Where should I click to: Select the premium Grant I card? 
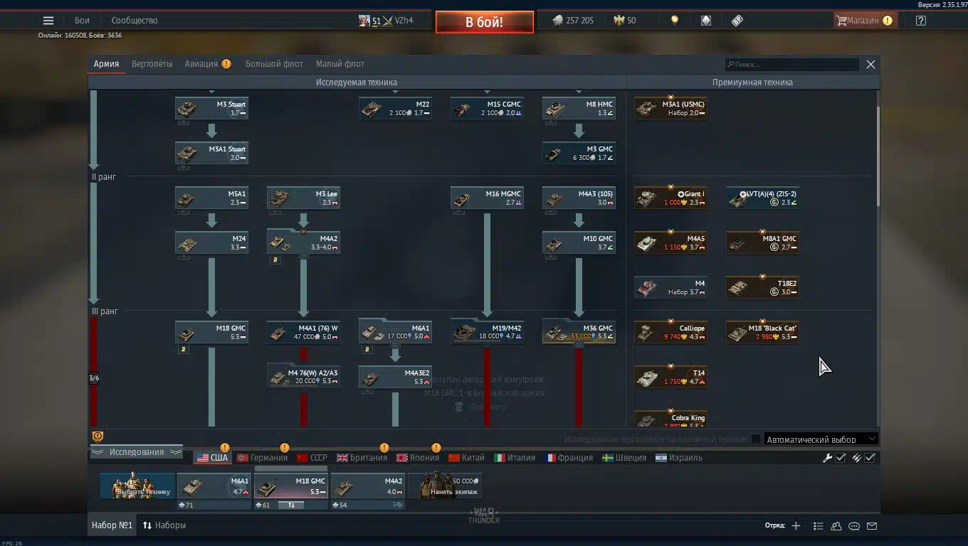point(670,198)
